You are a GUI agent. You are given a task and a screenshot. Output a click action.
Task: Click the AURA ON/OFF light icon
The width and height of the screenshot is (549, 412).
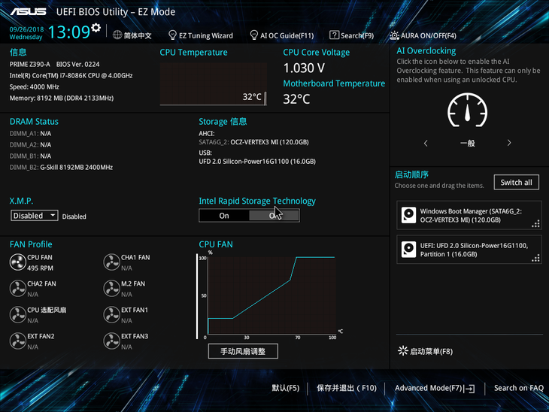[394, 35]
